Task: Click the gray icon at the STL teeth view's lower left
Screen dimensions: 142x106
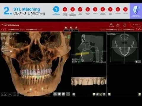Action: click(x=74, y=94)
